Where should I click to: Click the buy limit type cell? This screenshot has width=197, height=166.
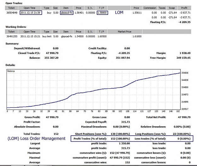(x=47, y=36)
